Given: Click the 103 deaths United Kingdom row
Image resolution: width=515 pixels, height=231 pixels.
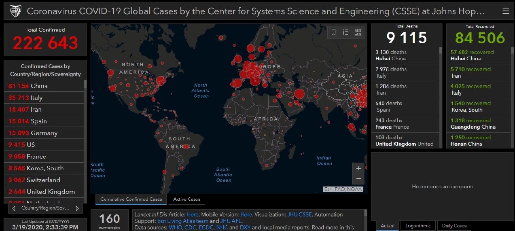Looking at the screenshot, I should [405, 140].
